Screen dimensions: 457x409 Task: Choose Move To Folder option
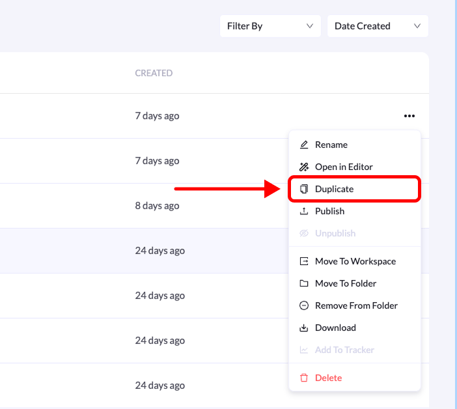354,283
